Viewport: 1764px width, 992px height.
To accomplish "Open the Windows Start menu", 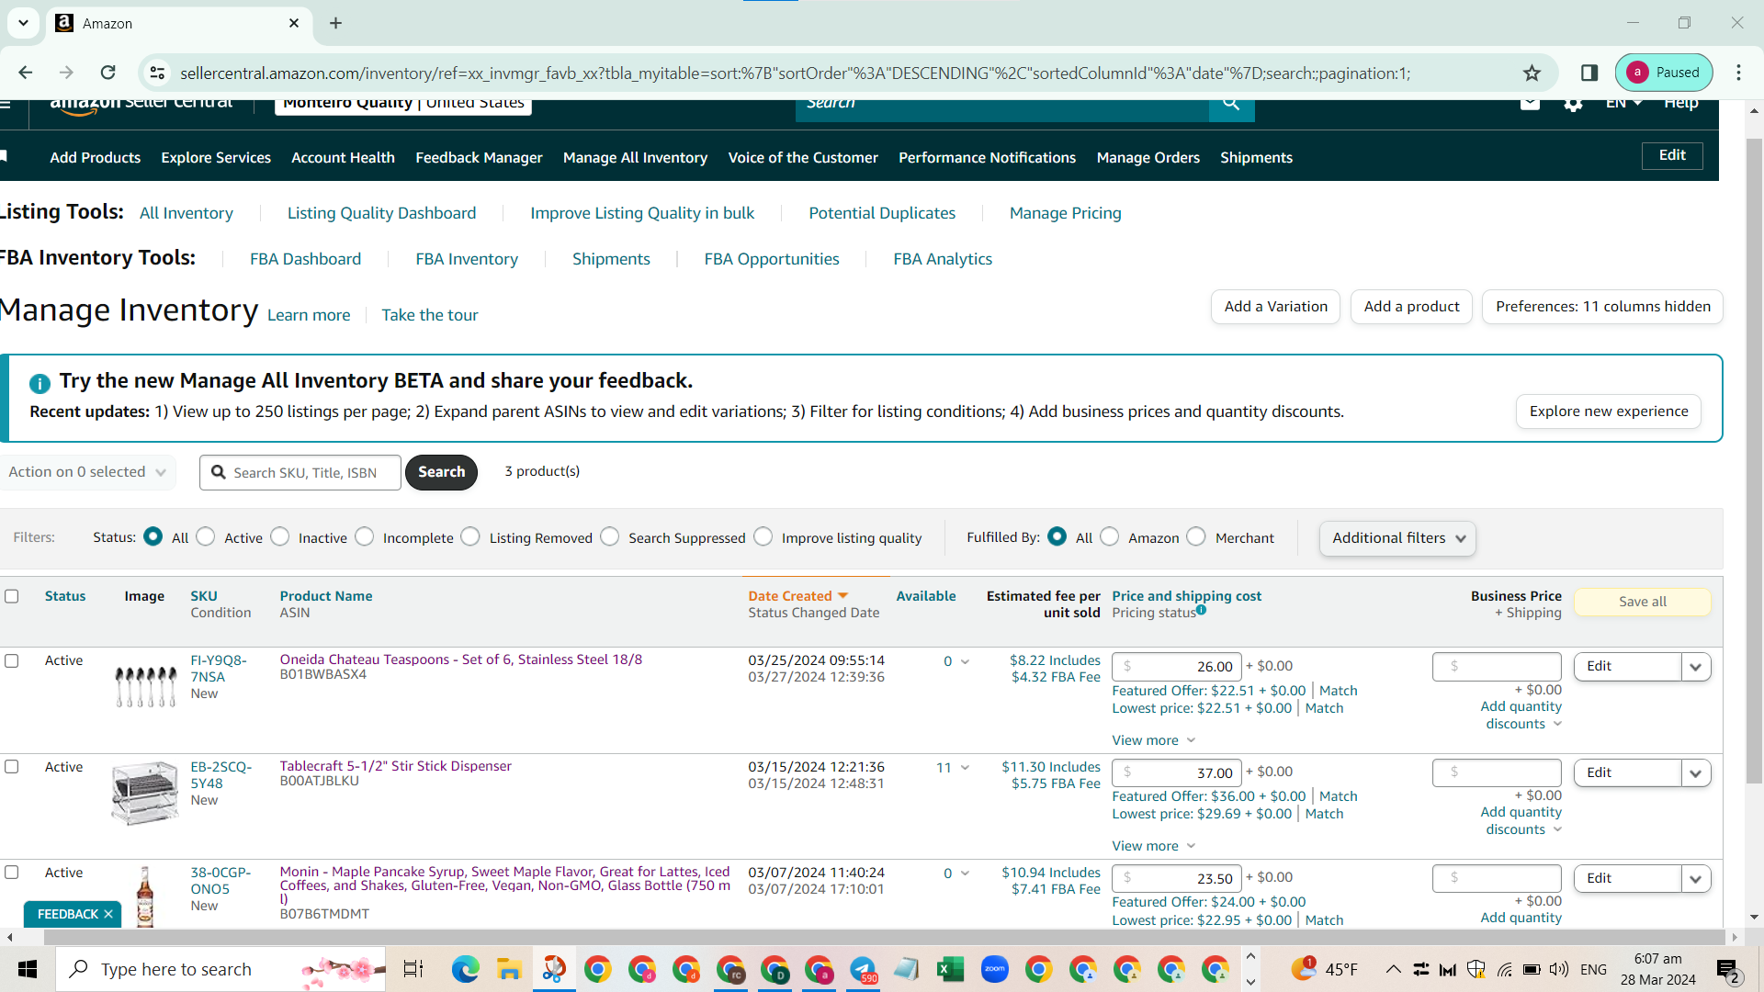I will point(28,969).
